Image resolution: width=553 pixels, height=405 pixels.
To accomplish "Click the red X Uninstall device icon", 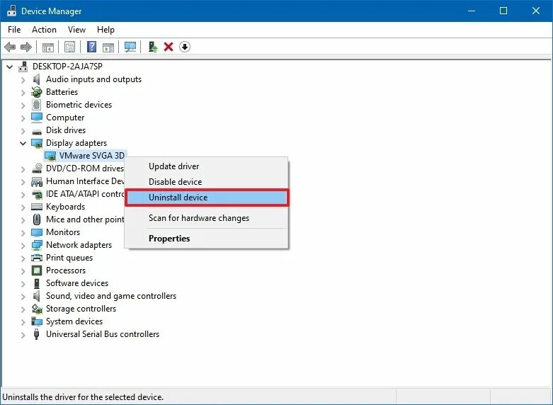I will [x=169, y=47].
